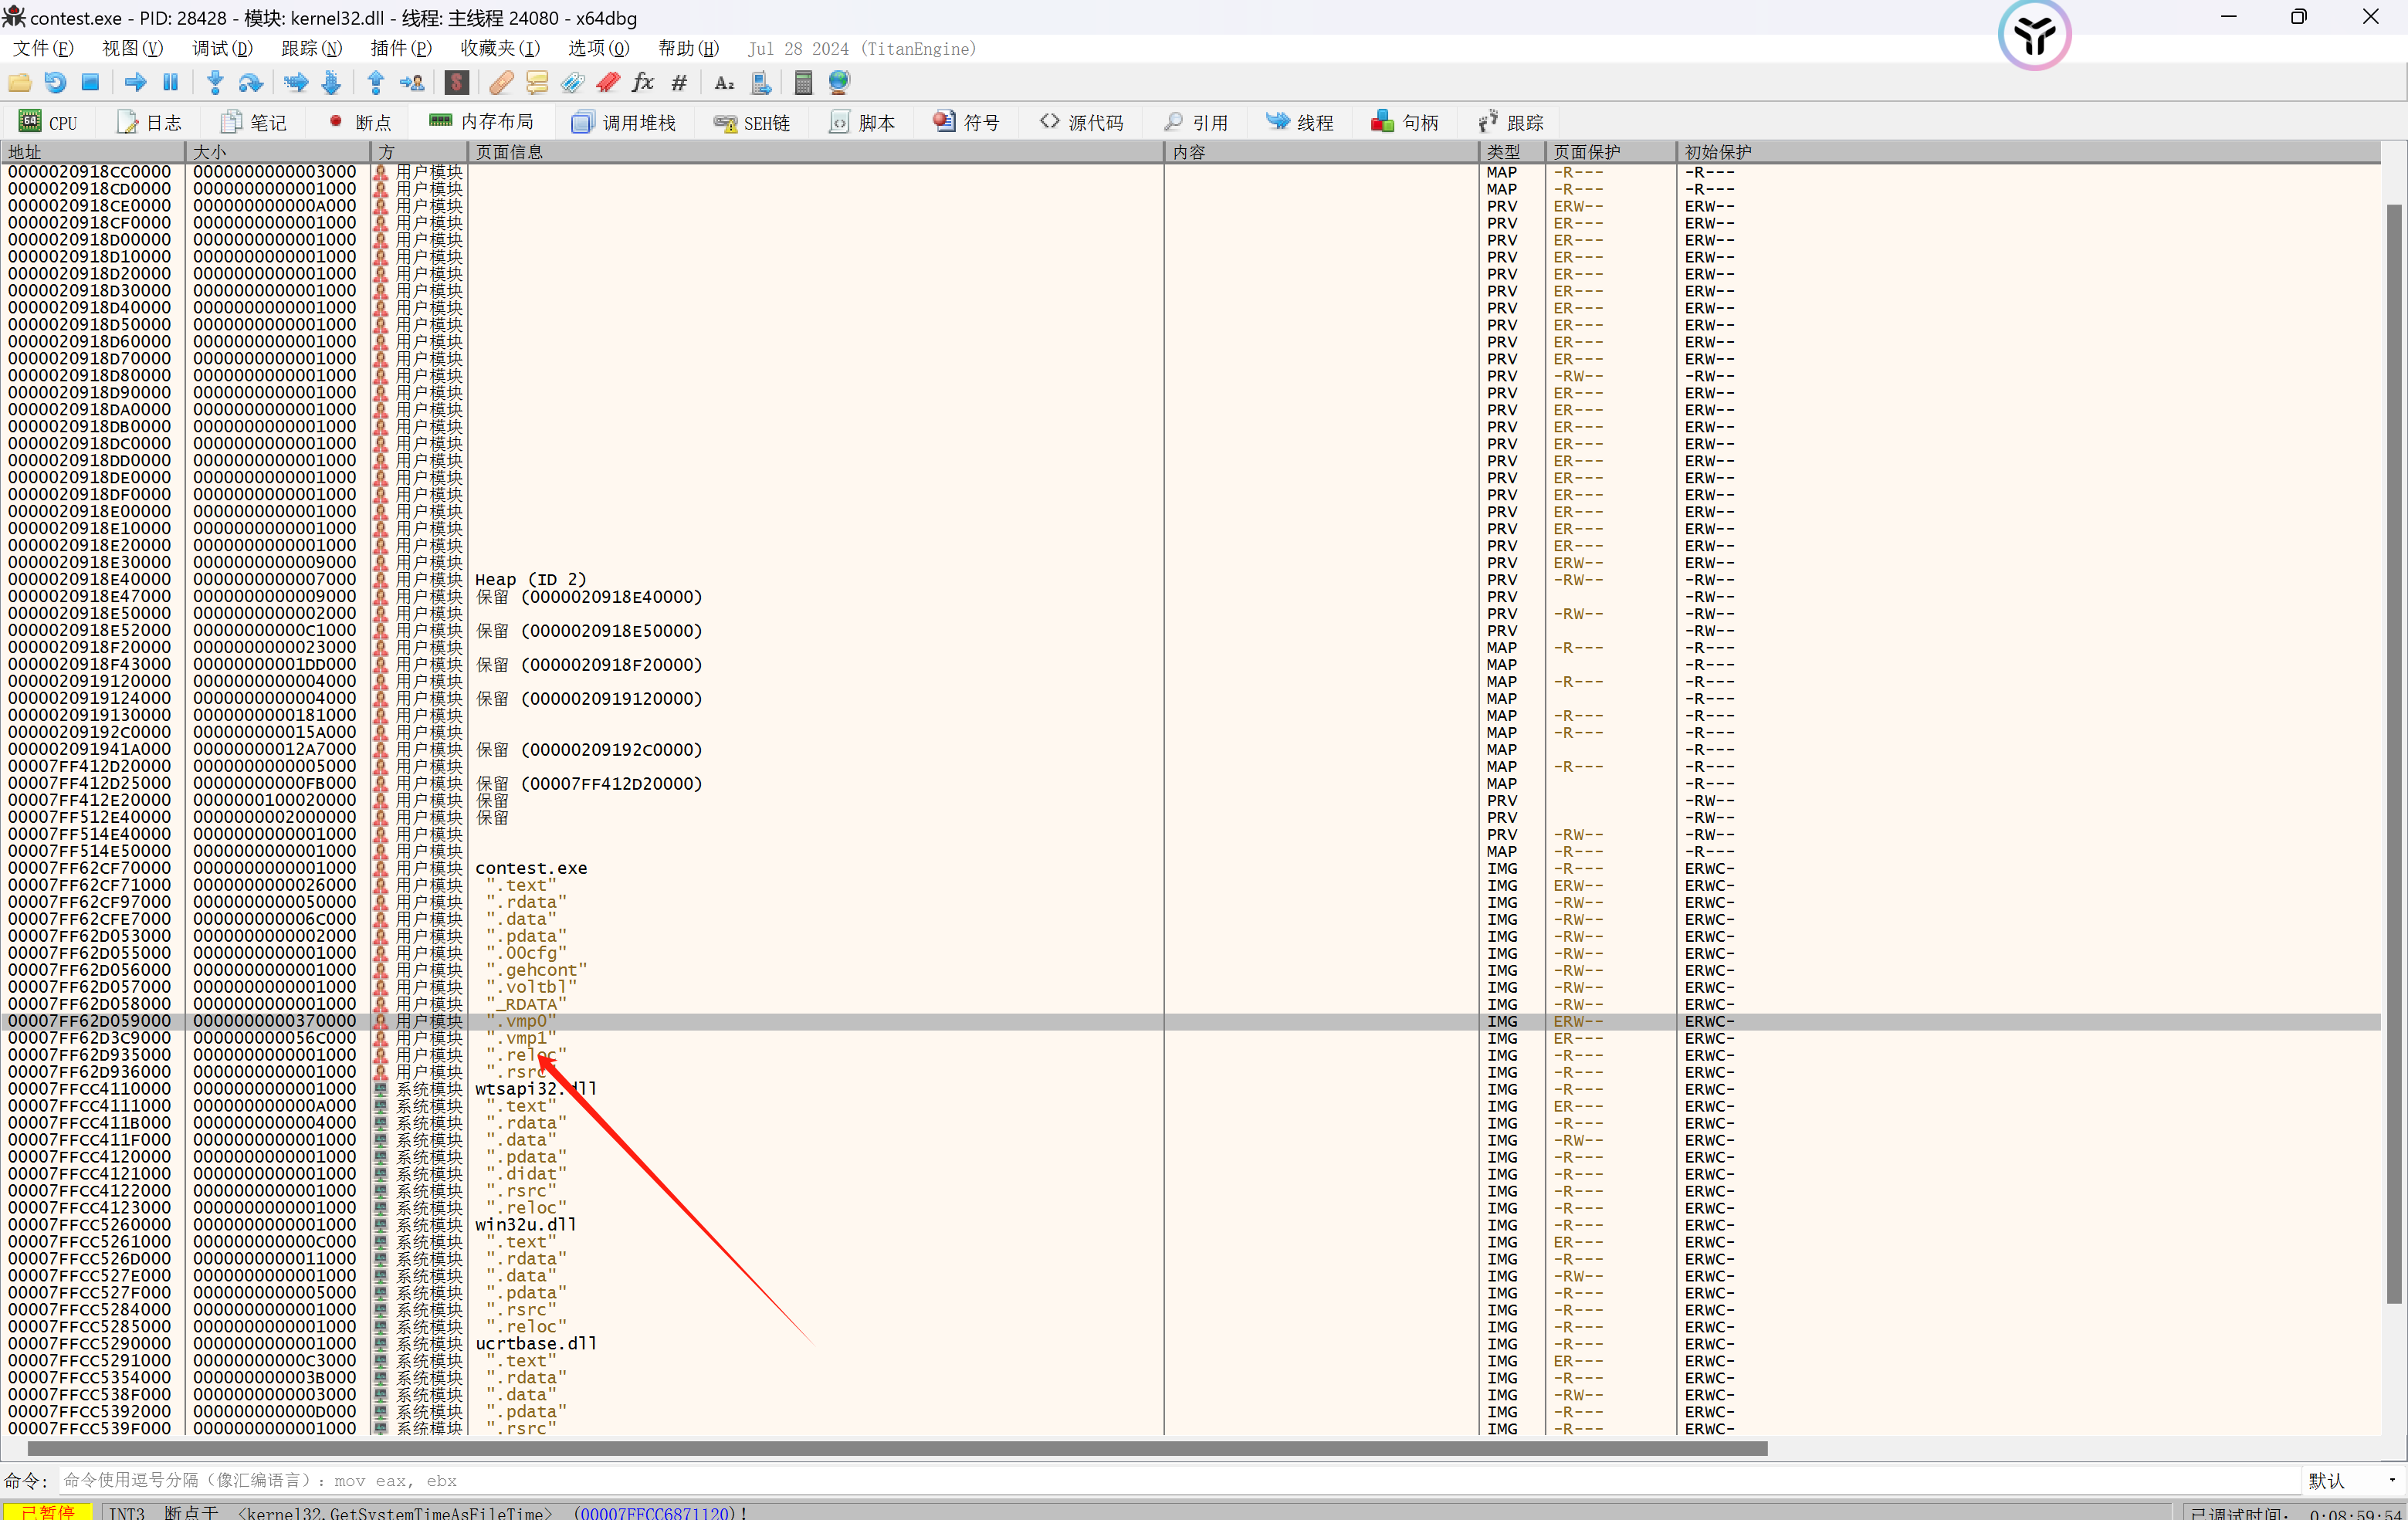Stop debugging with the square icon

pyautogui.click(x=90, y=83)
